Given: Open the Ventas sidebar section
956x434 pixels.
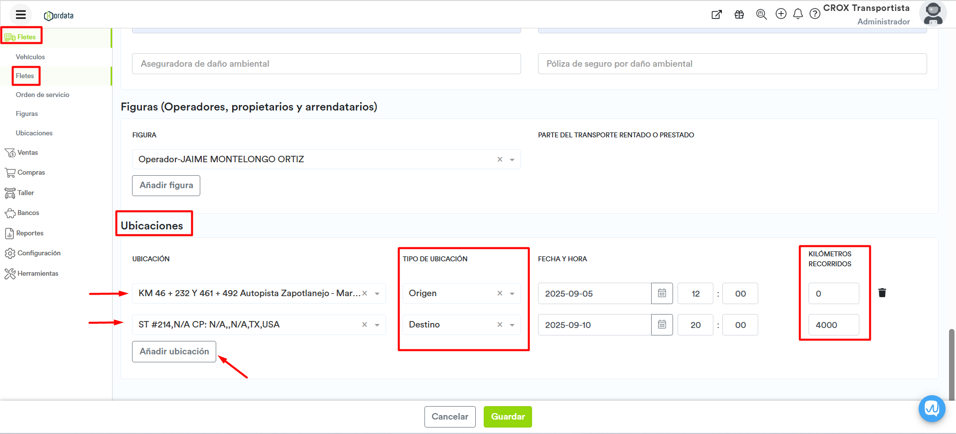Looking at the screenshot, I should click(27, 153).
